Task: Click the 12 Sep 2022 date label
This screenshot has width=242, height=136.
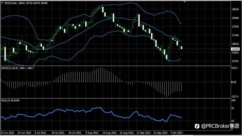Action: [143, 133]
